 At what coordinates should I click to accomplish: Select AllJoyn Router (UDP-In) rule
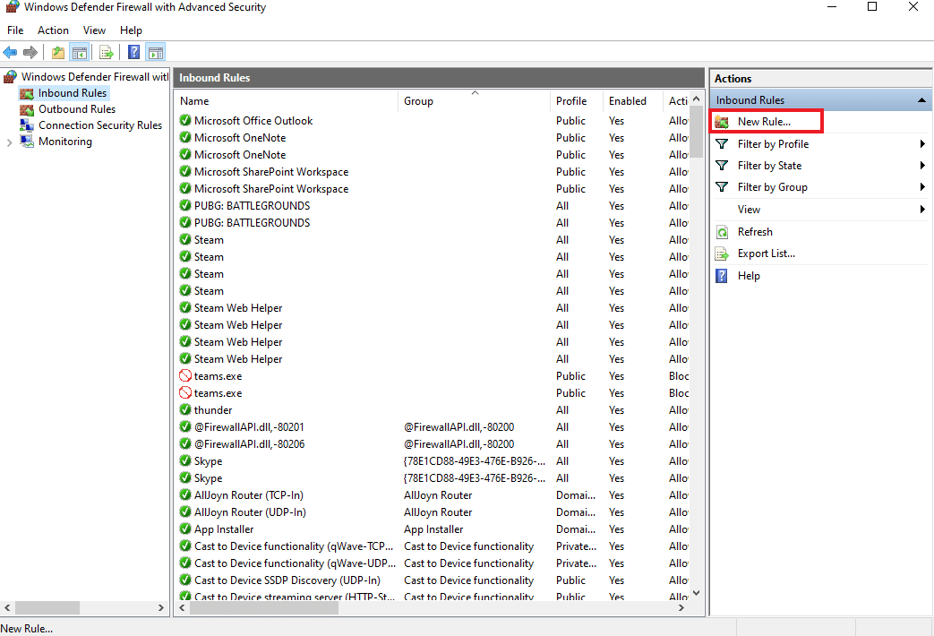pyautogui.click(x=250, y=512)
